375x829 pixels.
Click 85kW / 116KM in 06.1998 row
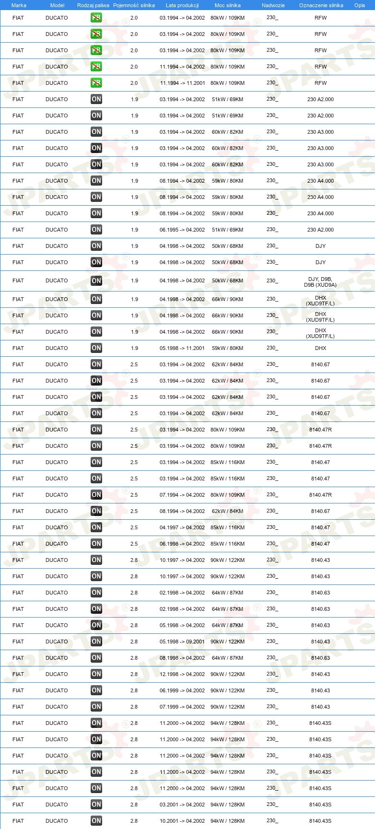coord(227,544)
